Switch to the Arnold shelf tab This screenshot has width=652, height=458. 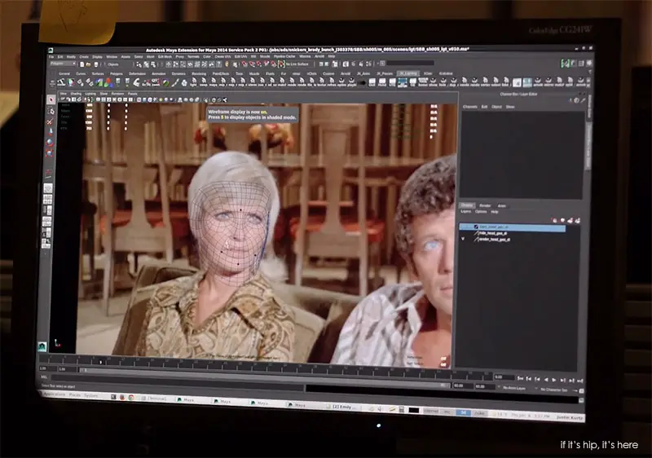pyautogui.click(x=346, y=73)
